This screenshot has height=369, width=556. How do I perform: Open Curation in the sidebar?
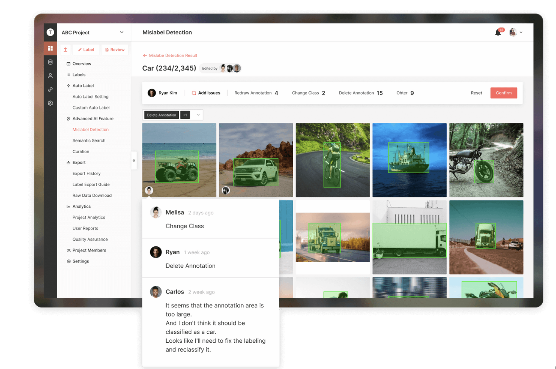click(x=81, y=151)
